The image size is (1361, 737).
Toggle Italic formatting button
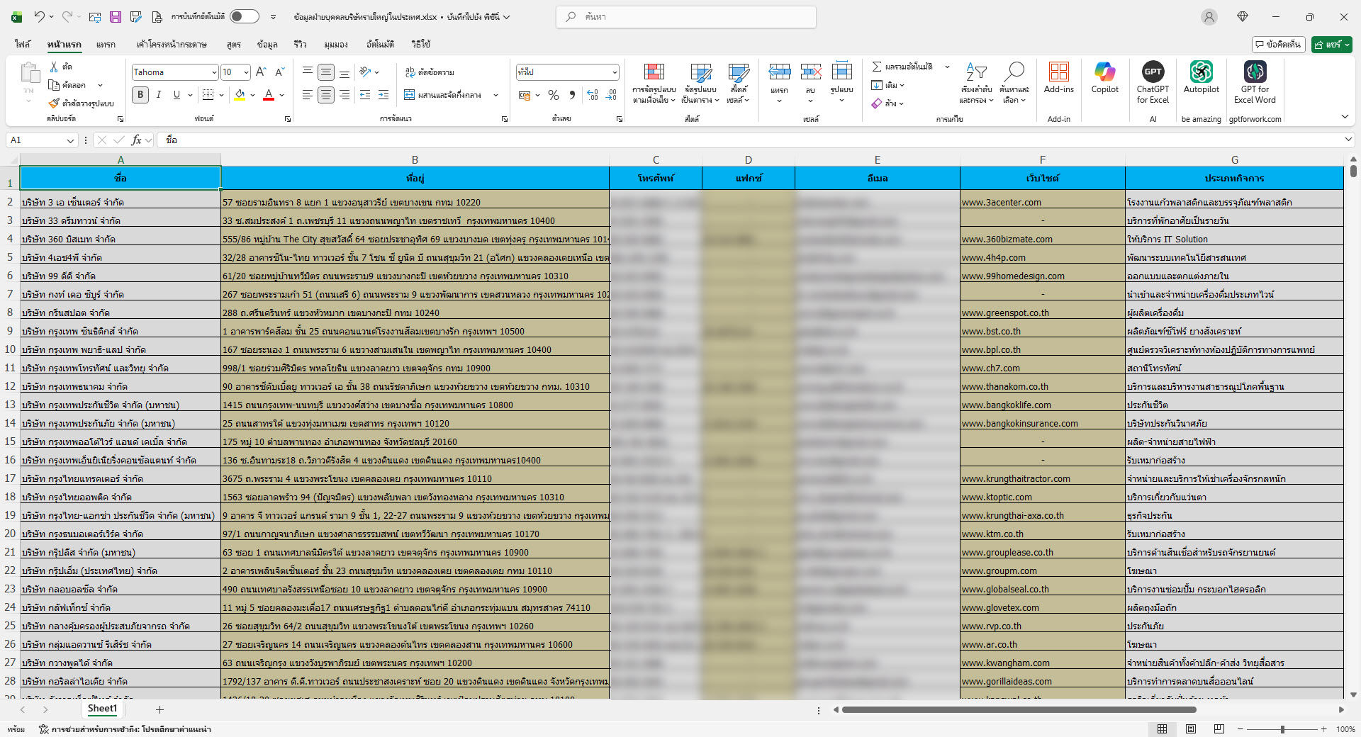point(159,95)
